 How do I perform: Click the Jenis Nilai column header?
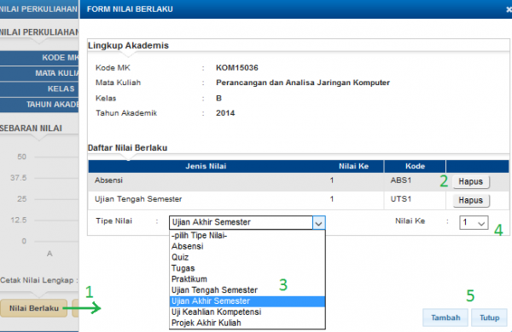[206, 166]
